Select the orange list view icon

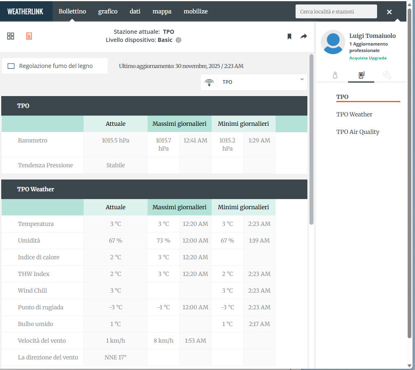[29, 36]
